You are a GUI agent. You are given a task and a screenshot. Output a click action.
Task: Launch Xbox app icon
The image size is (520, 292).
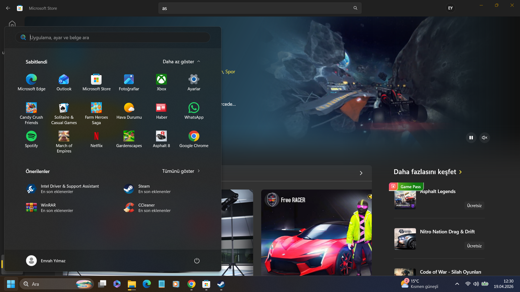(x=161, y=82)
